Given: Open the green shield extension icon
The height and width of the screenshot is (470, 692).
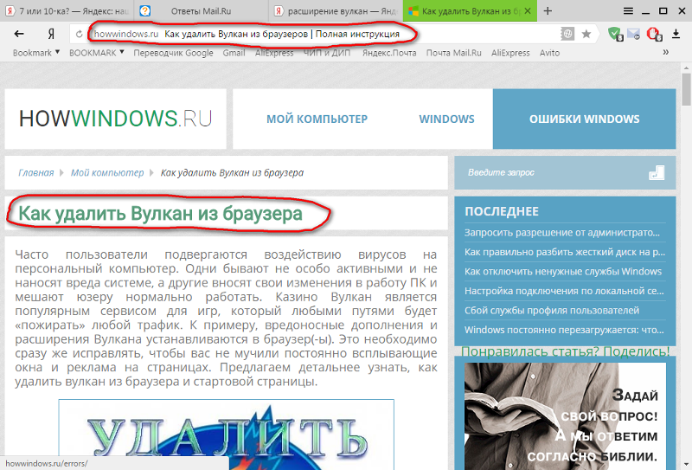Looking at the screenshot, I should 615,34.
